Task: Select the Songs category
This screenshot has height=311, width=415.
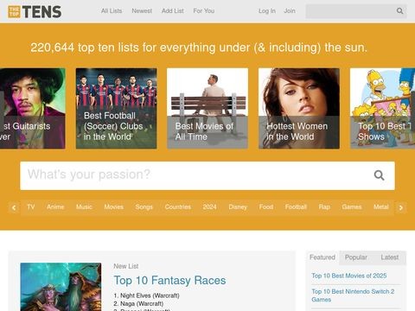Action: click(x=144, y=207)
